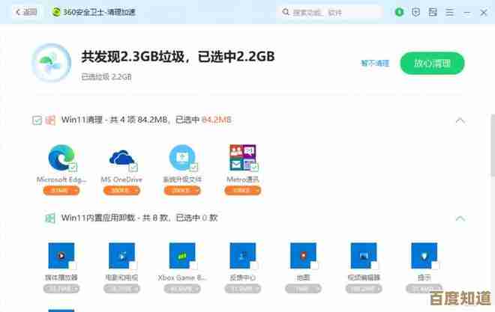The height and width of the screenshot is (312, 495).
Task: Click the Microsoft Edge label text
Action: point(61,180)
